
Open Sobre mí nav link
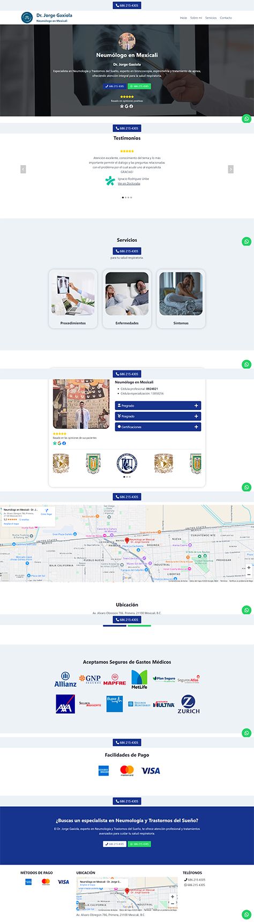click(x=196, y=18)
